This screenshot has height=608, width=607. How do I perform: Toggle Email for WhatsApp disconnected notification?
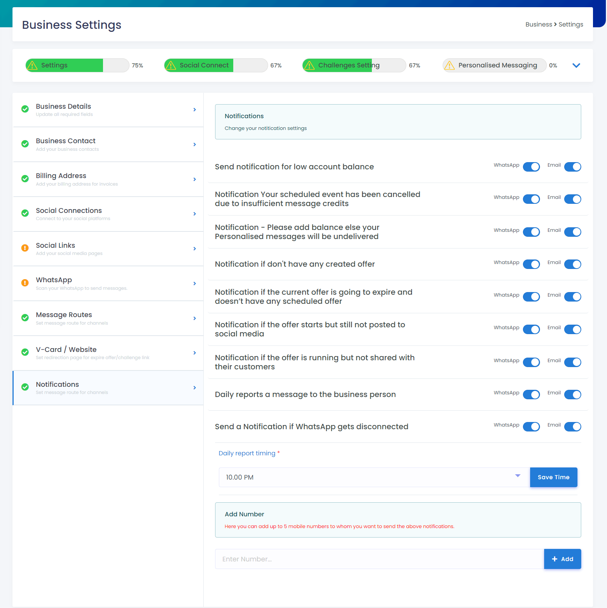[x=573, y=427]
